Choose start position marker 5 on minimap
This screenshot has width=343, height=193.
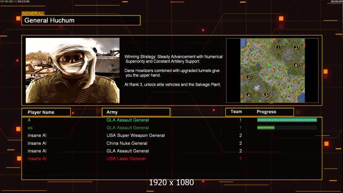[266, 95]
